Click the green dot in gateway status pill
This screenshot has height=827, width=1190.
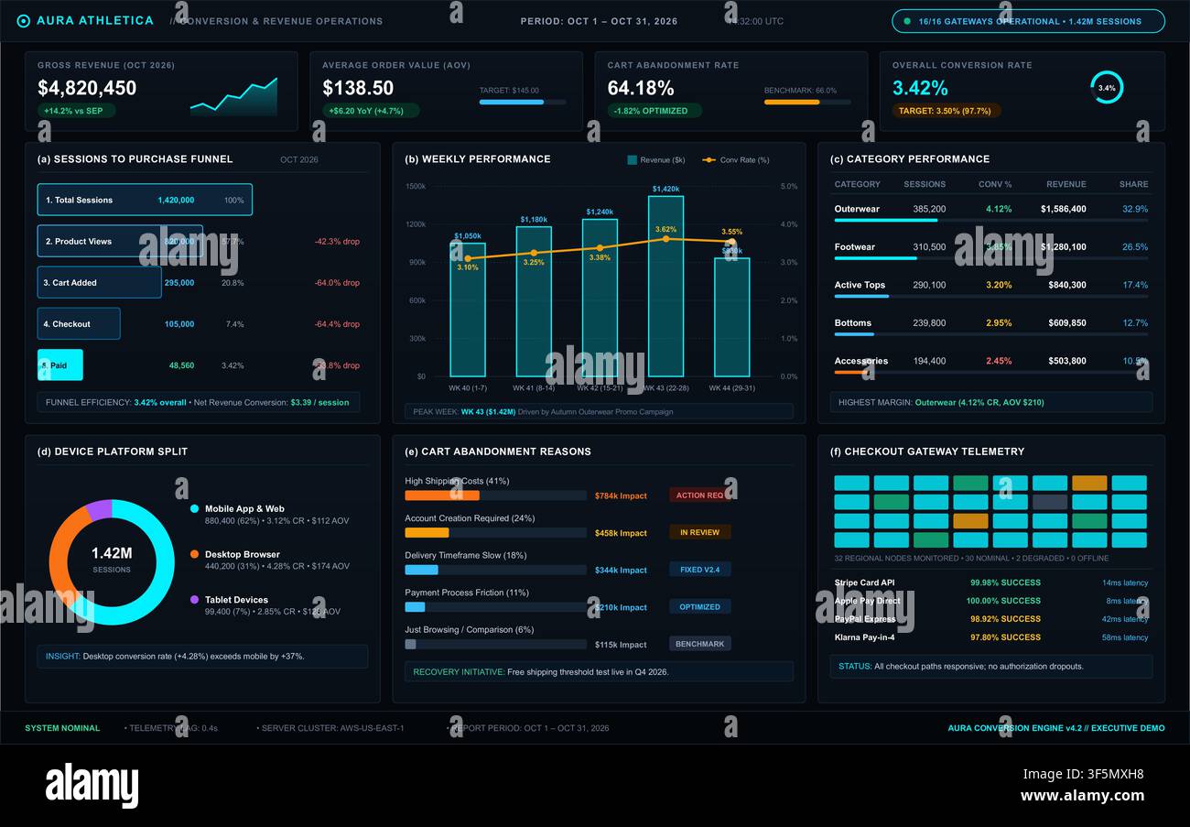907,21
